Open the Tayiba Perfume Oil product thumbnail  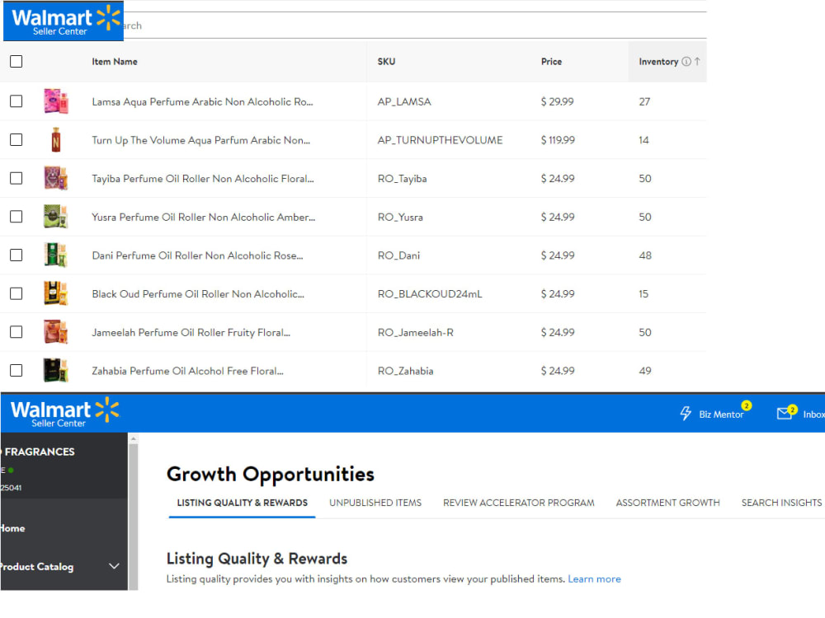pyautogui.click(x=56, y=178)
